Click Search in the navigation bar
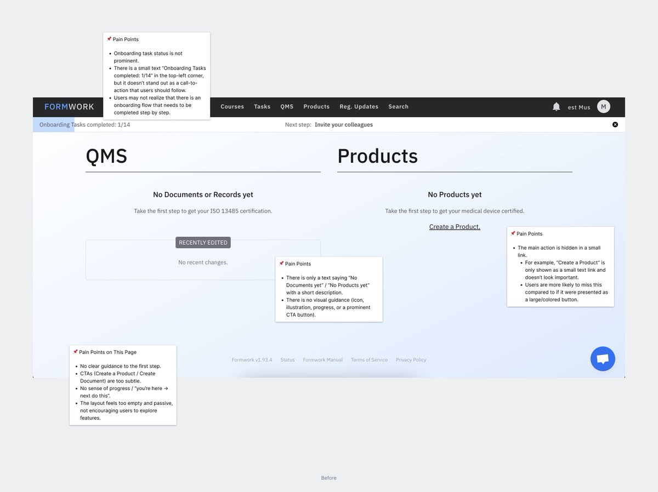The width and height of the screenshot is (658, 492). tap(398, 107)
